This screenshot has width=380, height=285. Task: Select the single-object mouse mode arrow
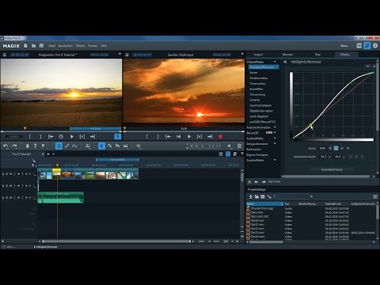coord(101,146)
